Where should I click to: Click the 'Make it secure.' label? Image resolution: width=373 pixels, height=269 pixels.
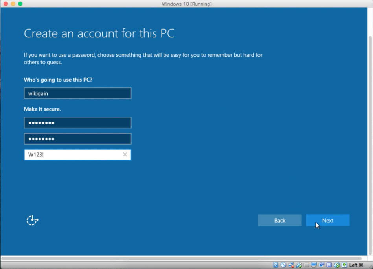[x=42, y=109]
